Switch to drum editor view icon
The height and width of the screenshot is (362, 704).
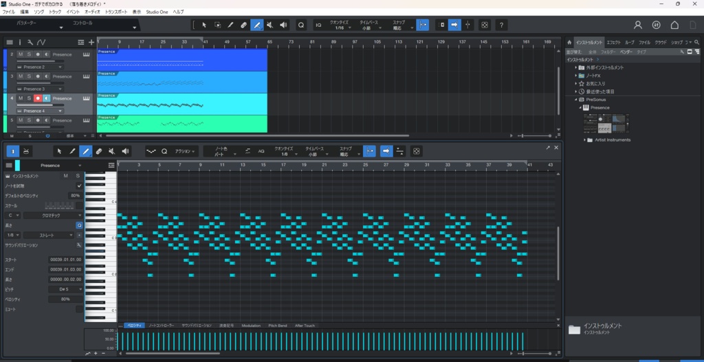pyautogui.click(x=26, y=151)
